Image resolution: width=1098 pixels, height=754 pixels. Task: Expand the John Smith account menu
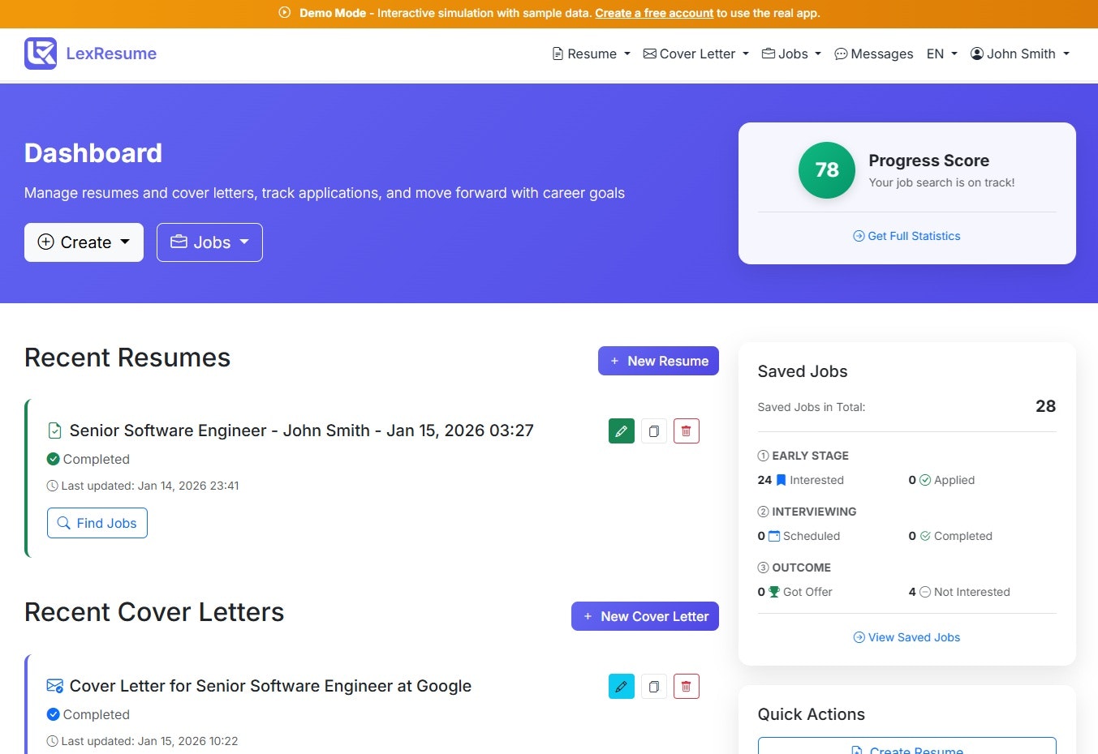click(1019, 54)
